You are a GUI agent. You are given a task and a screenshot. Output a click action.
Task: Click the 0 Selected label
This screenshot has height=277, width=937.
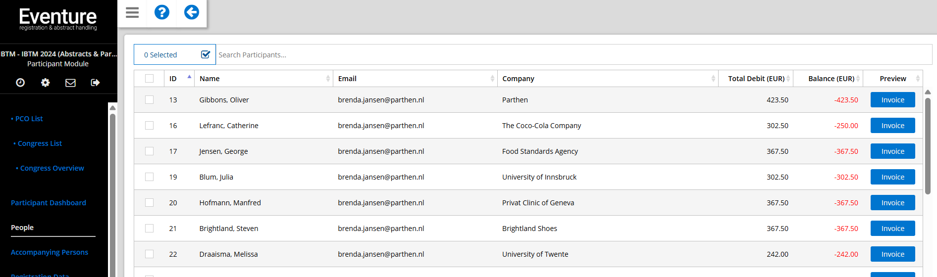(160, 55)
